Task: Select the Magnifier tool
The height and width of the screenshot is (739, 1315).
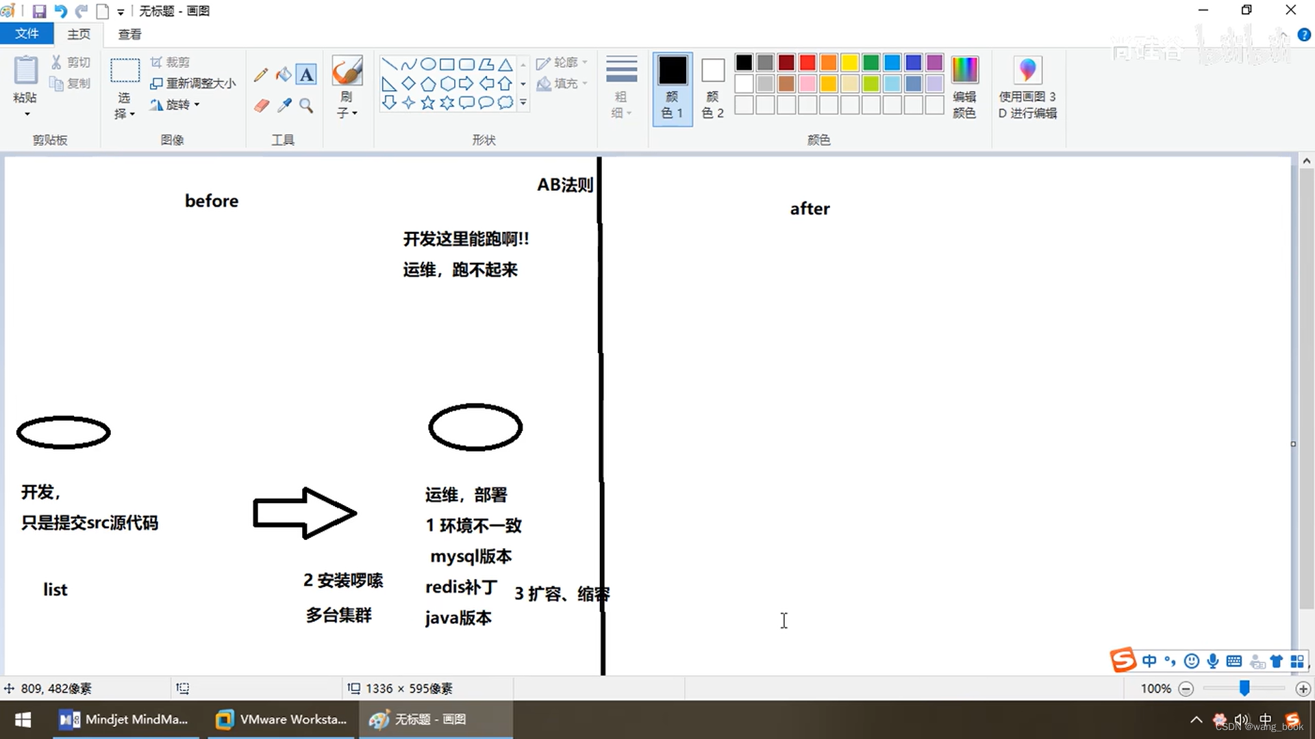Action: tap(306, 105)
